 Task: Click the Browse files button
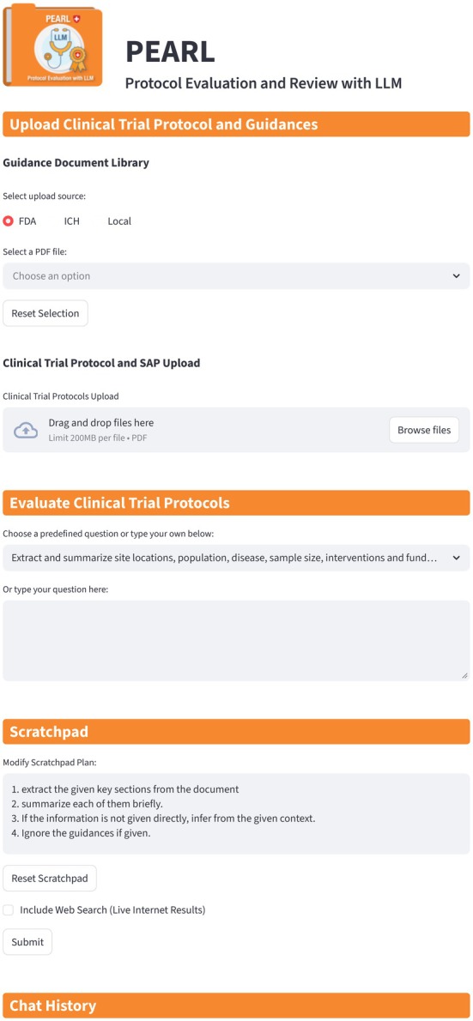click(x=424, y=431)
